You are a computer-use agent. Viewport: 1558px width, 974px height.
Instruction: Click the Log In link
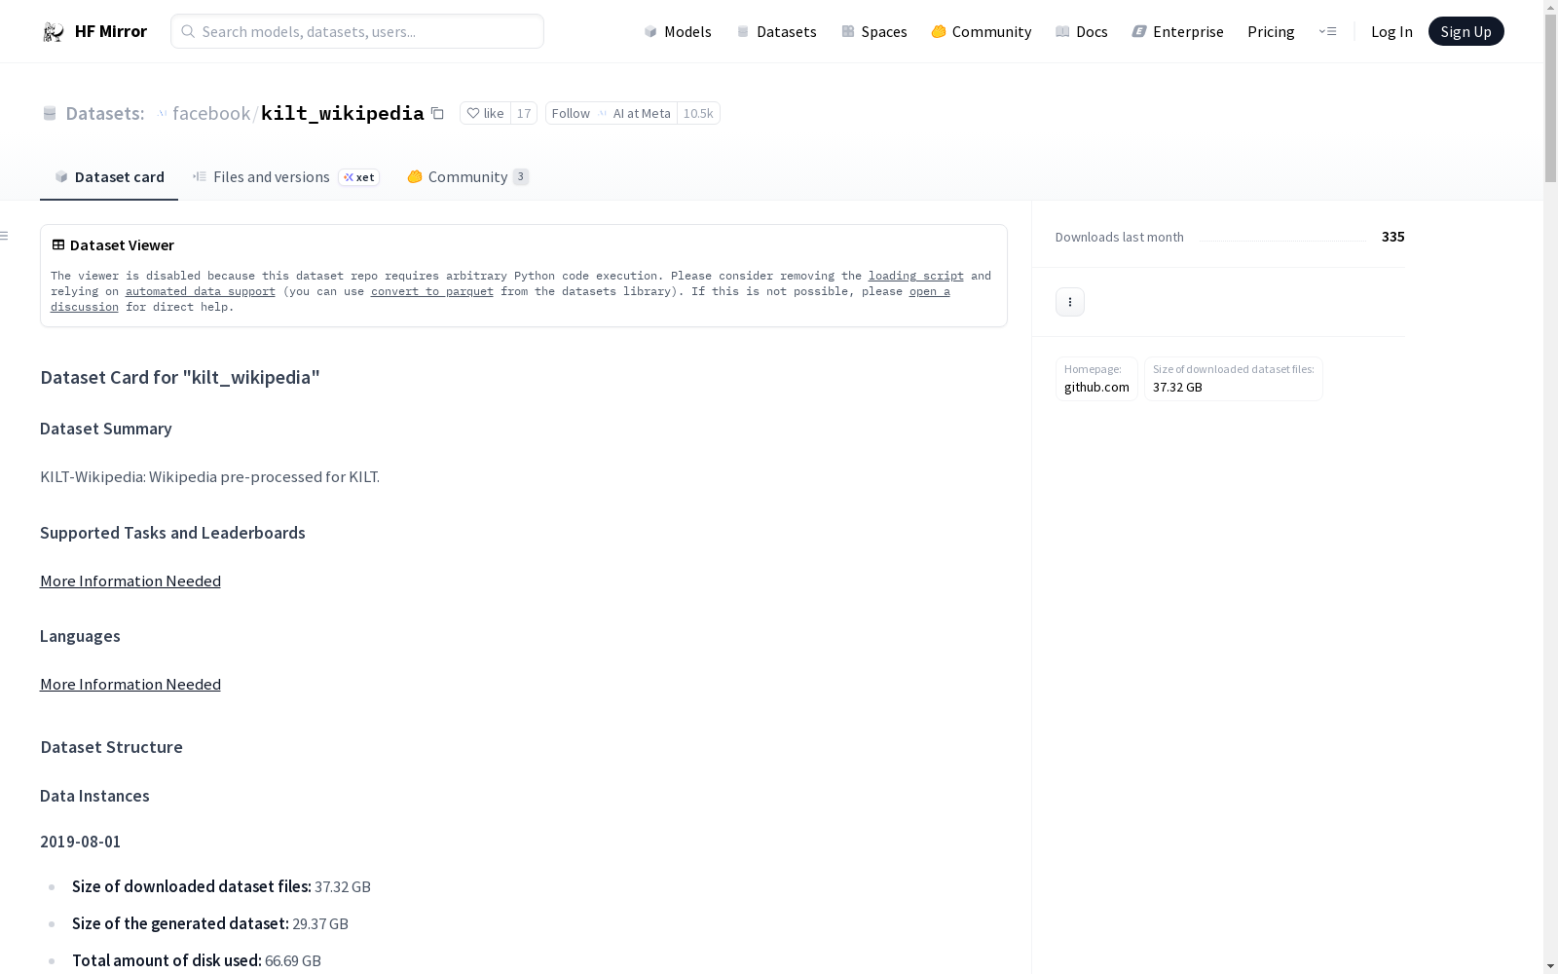point(1391,31)
